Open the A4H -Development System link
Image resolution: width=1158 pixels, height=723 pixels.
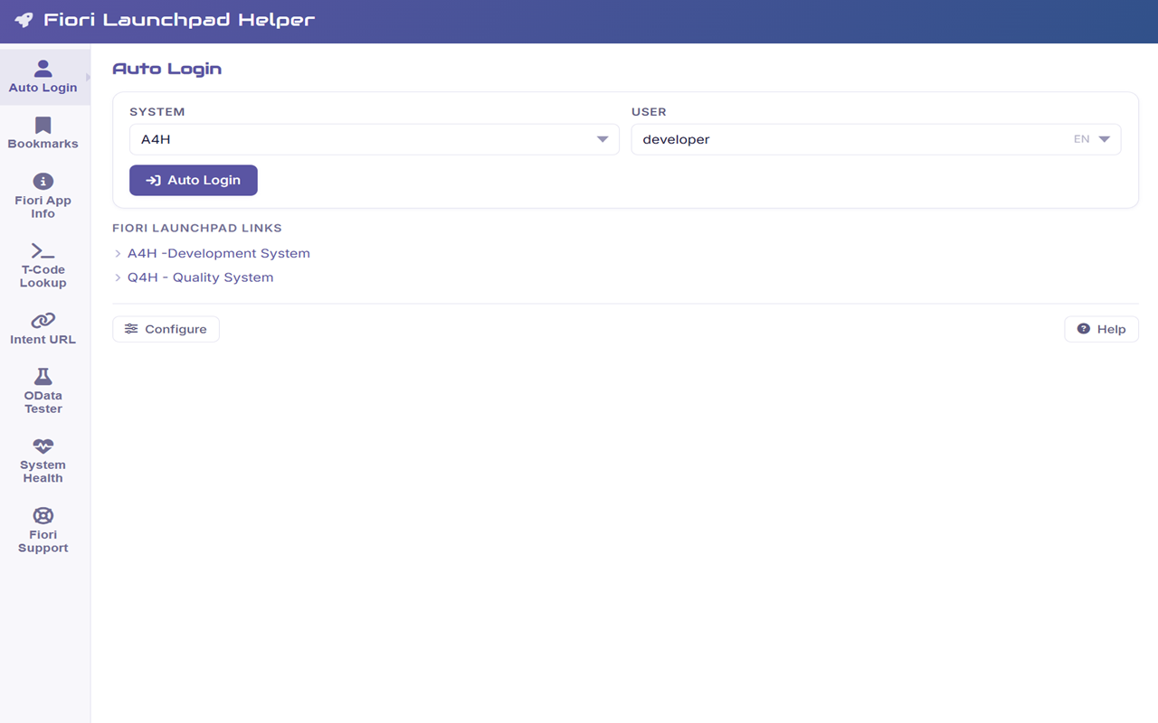(x=219, y=254)
